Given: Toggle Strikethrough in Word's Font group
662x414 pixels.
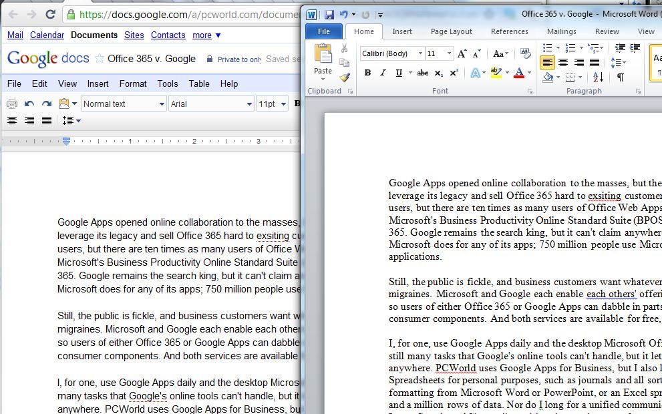Looking at the screenshot, I should (423, 73).
